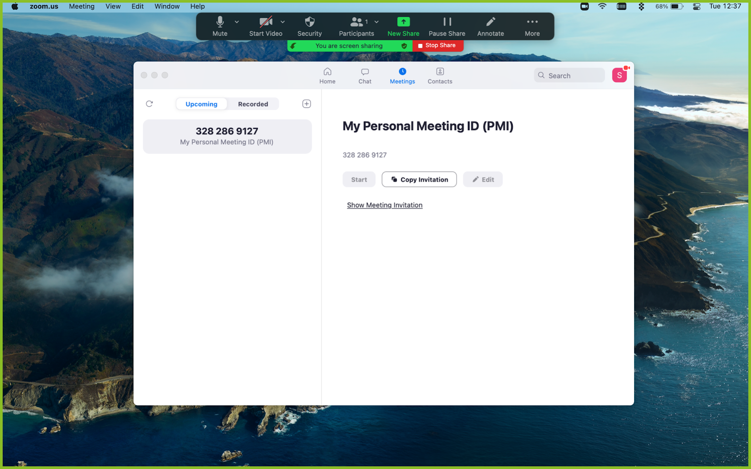Add a new meeting with the plus icon
The height and width of the screenshot is (469, 751).
[307, 104]
